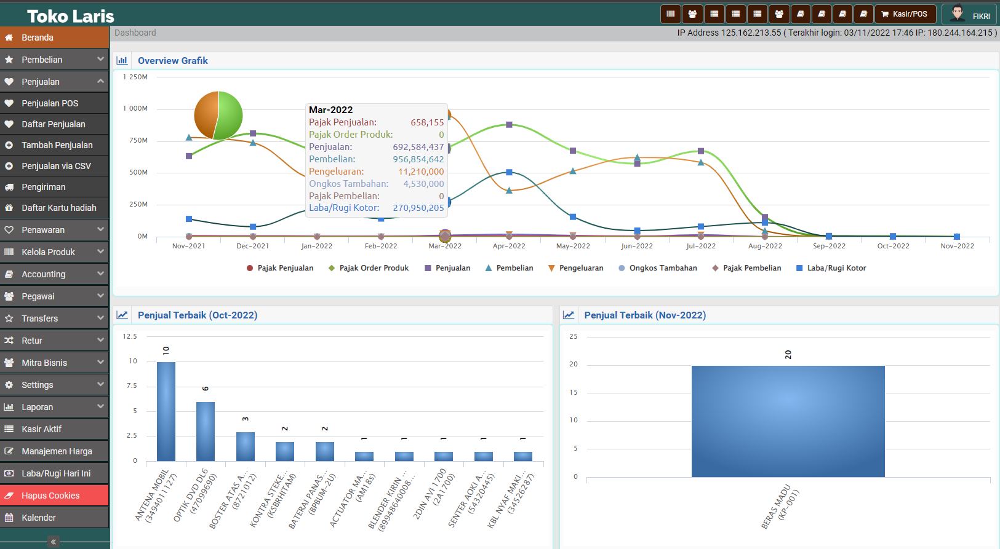Open Daftar Penjualan menu item
The width and height of the screenshot is (1000, 549).
(54, 124)
